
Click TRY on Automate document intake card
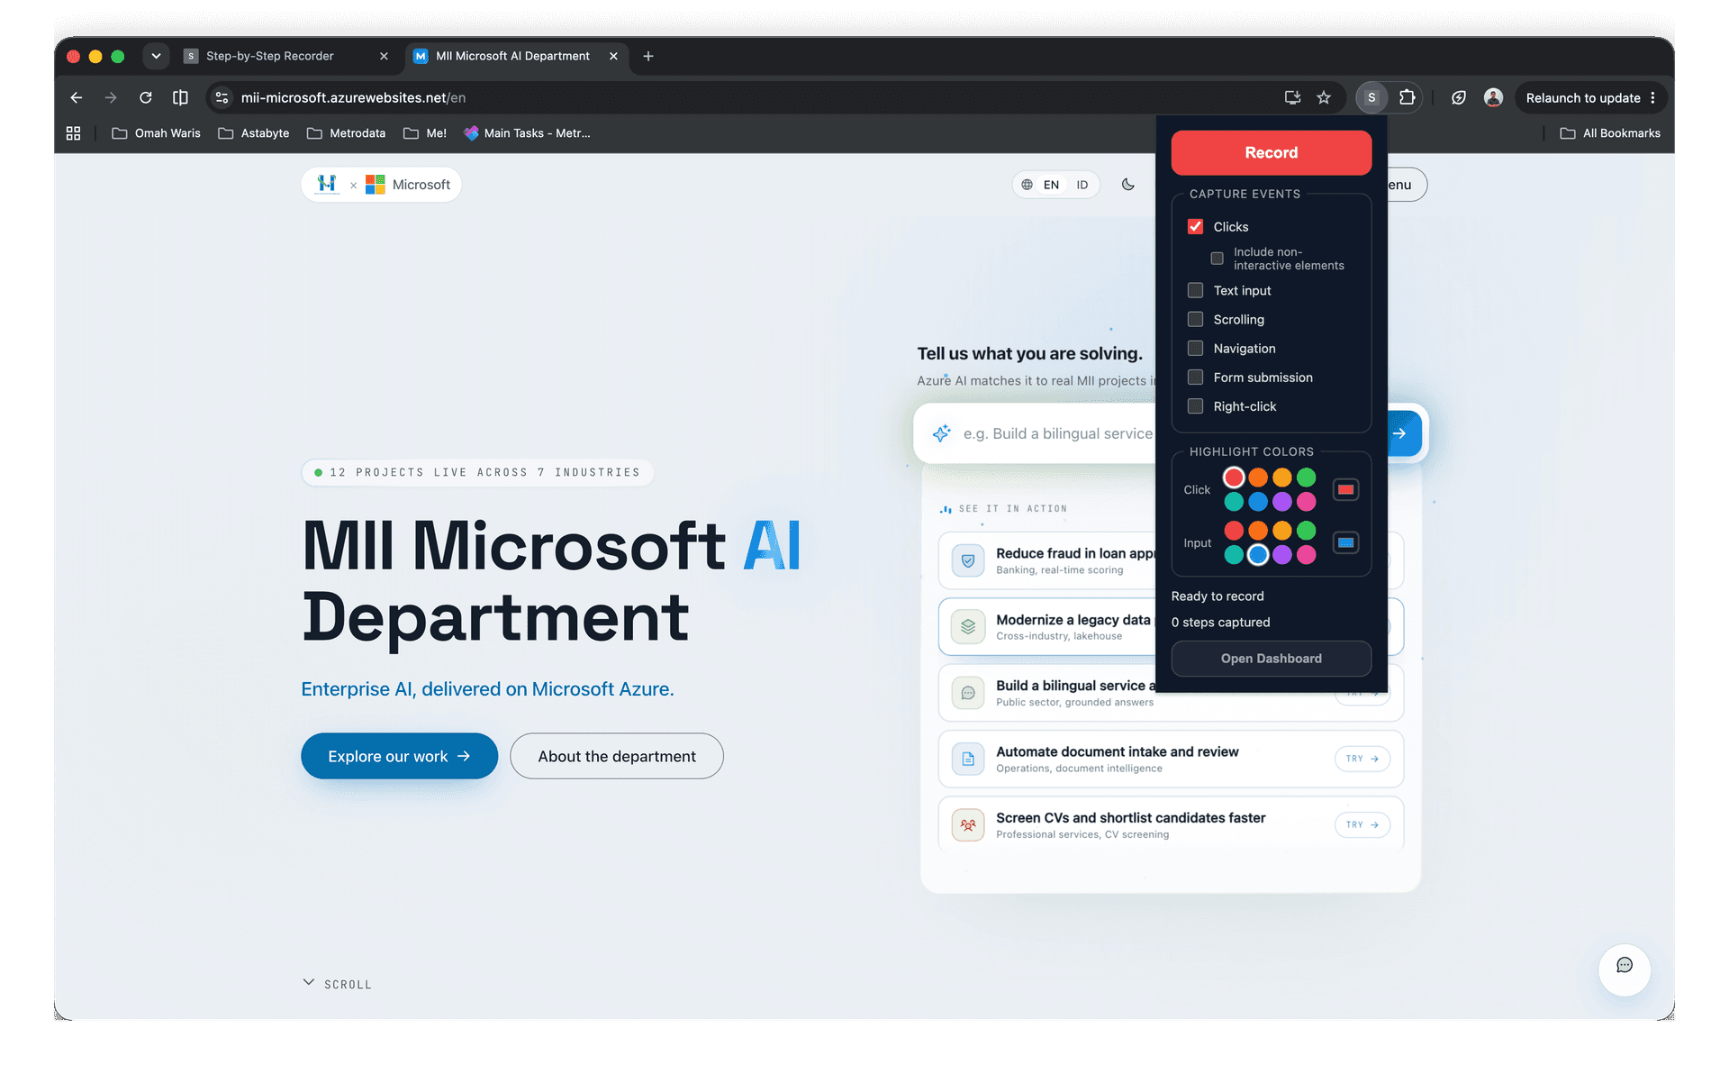(x=1362, y=759)
